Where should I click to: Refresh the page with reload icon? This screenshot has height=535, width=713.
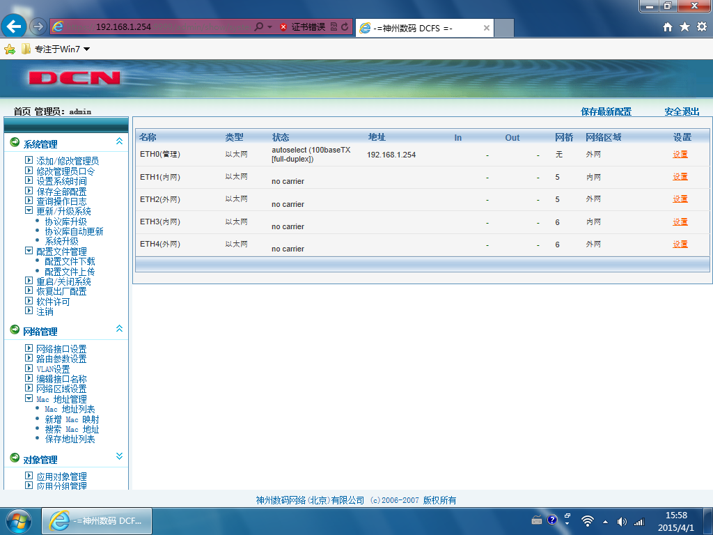pos(345,27)
